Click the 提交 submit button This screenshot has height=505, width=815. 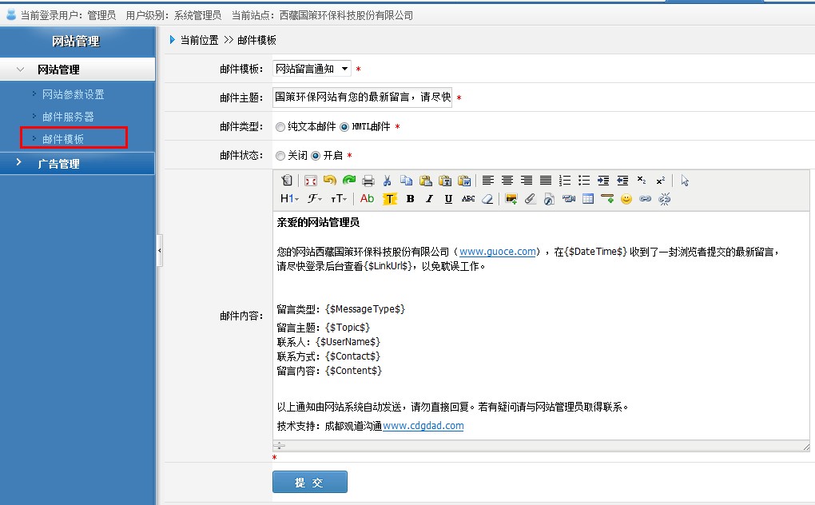[309, 482]
